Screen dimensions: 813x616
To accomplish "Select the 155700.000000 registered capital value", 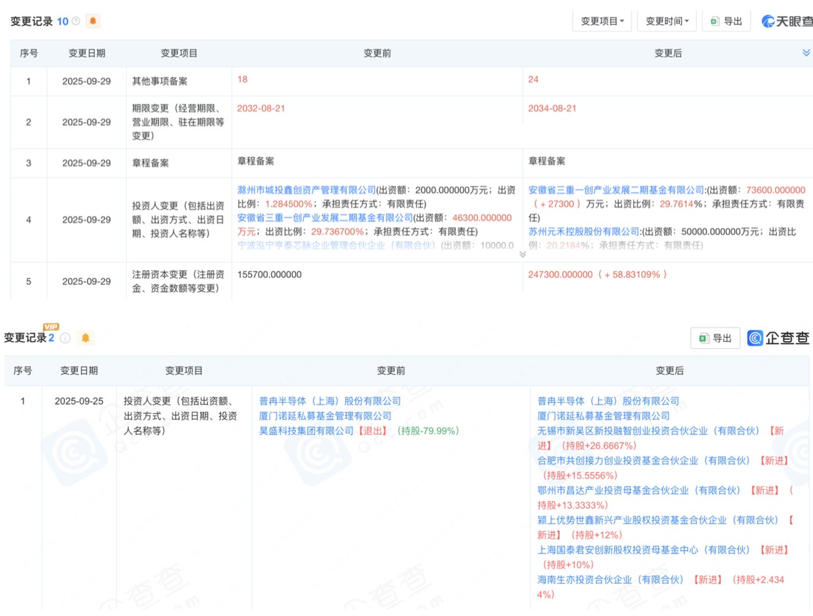I will click(x=269, y=274).
